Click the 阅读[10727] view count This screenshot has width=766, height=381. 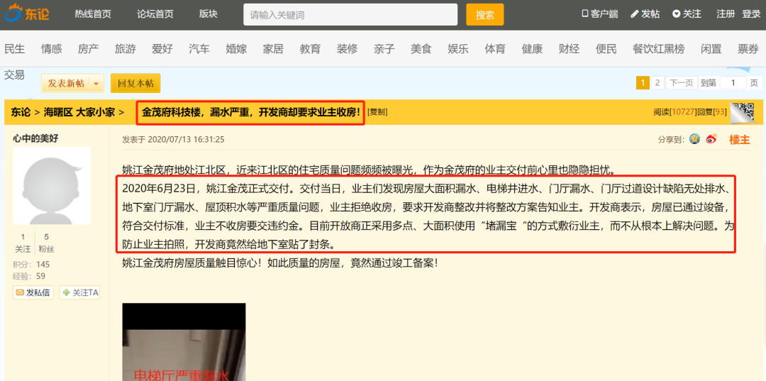(675, 112)
